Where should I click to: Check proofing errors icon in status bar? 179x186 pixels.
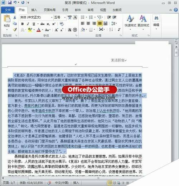pos(49,183)
